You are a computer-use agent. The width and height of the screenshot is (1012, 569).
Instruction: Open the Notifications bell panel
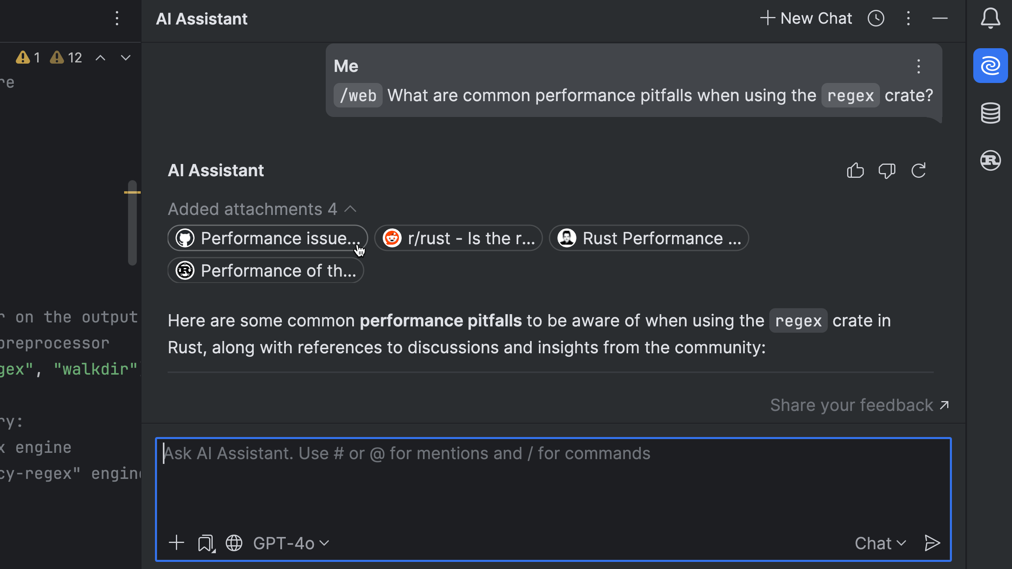990,19
